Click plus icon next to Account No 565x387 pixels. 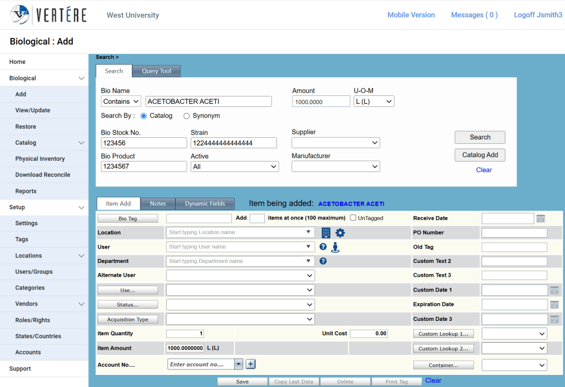pos(250,364)
